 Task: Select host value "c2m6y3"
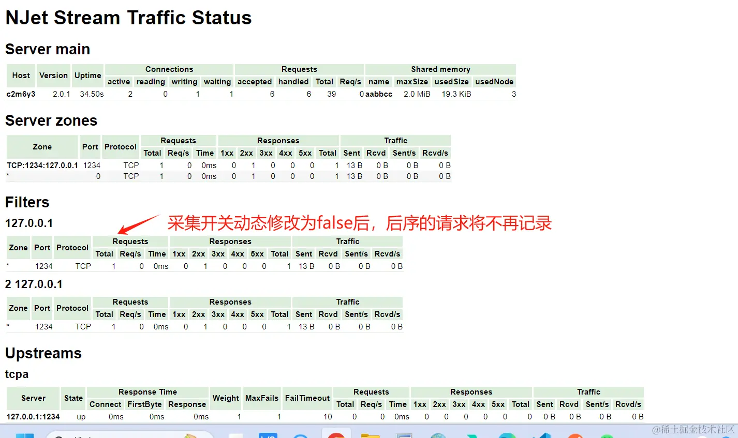click(21, 94)
